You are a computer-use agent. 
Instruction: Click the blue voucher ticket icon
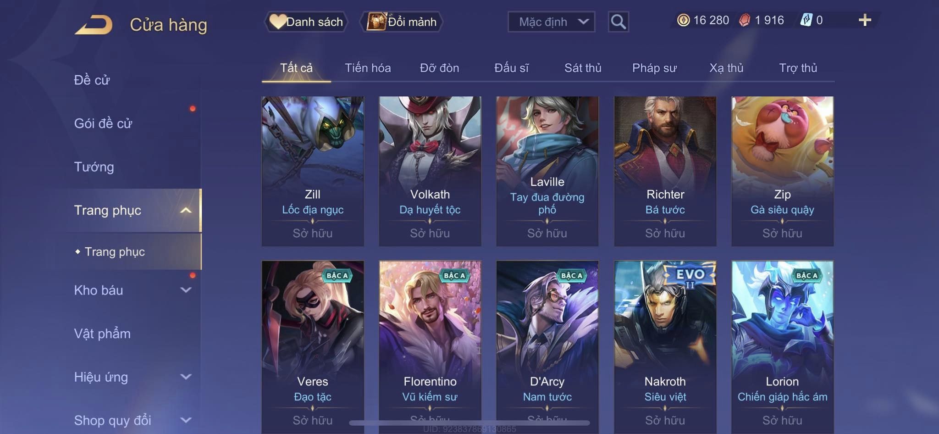[806, 20]
